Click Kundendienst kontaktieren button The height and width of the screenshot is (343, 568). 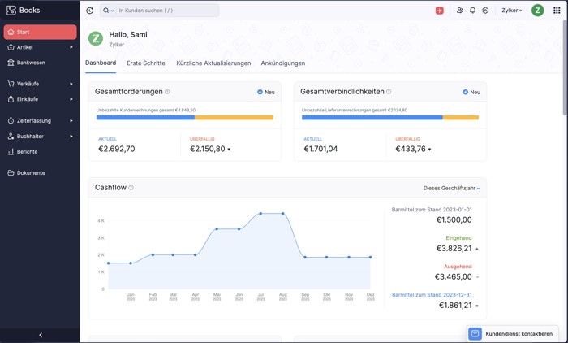513,333
